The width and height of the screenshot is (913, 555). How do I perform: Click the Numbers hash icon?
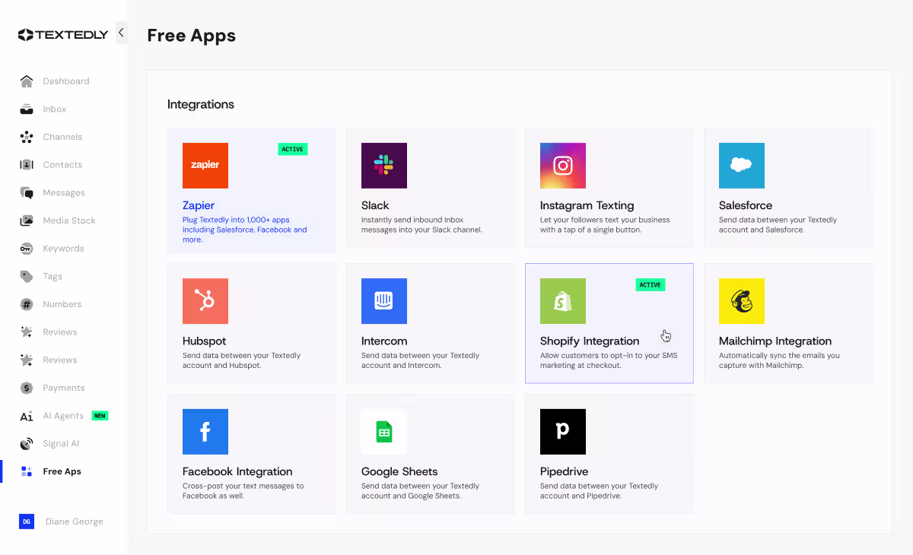27,304
